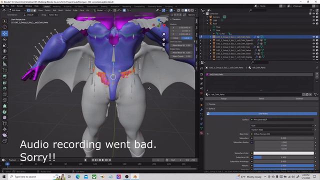This screenshot has height=180, width=320.
Task: Expand the Camera item in outliner
Action: (207, 17)
